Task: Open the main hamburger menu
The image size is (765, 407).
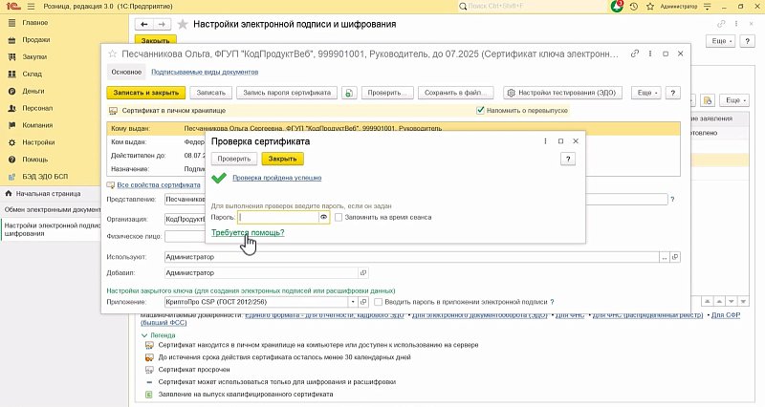Action: (32, 7)
